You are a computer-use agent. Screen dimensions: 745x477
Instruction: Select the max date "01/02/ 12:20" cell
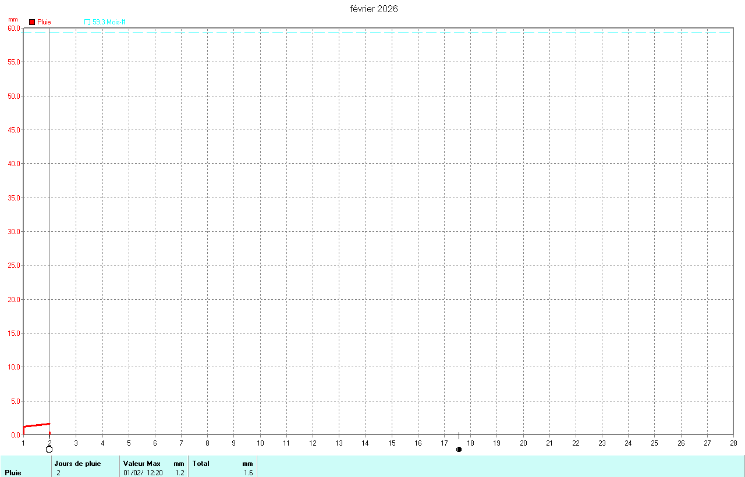click(x=143, y=473)
